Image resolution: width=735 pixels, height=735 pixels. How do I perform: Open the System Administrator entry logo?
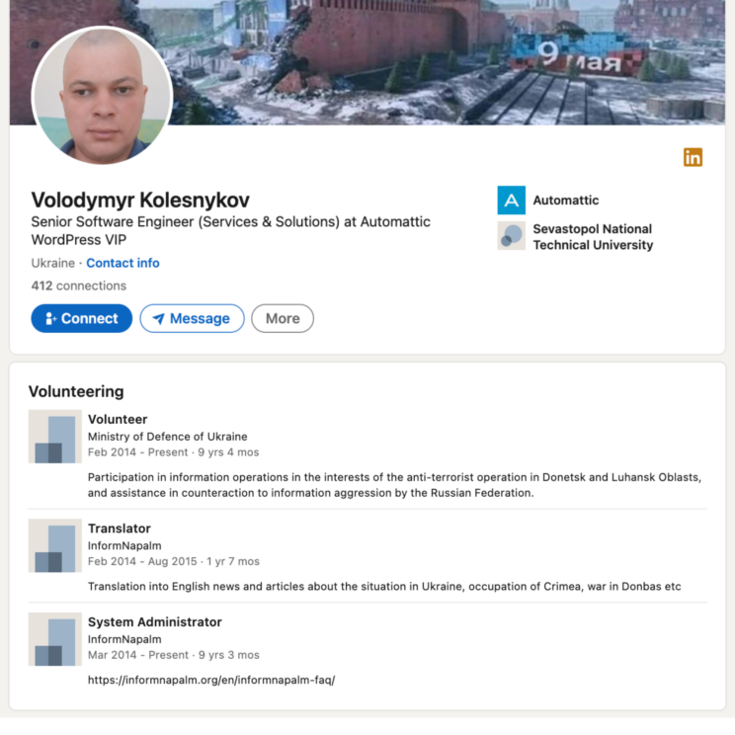pos(55,639)
